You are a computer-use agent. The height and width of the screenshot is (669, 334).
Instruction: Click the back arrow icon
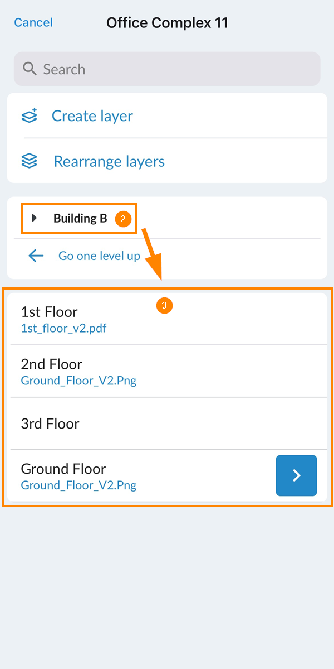coord(36,256)
